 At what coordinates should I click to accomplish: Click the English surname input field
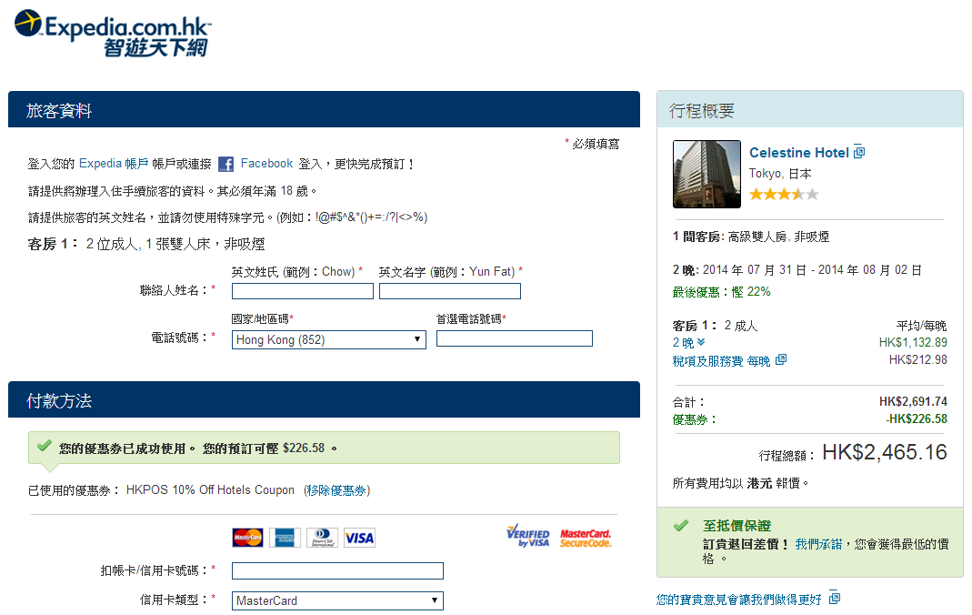(302, 291)
